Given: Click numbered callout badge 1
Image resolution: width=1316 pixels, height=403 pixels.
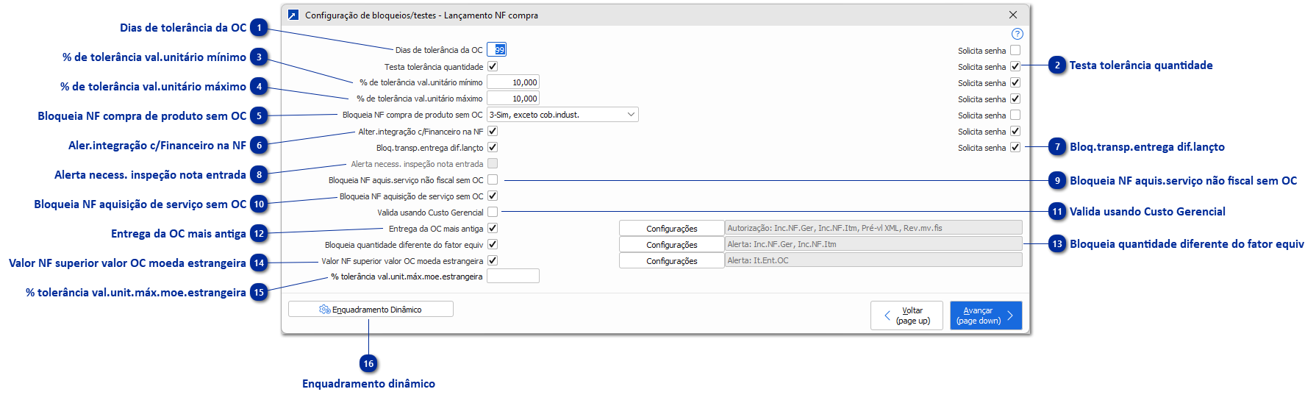Looking at the screenshot, I should [x=259, y=28].
